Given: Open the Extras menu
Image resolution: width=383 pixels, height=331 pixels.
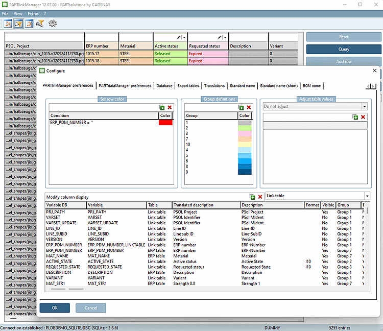Looking at the screenshot, I should tap(33, 13).
